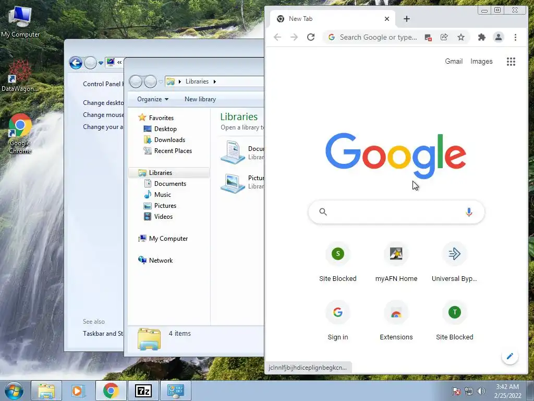Click New library in Libraries toolbar
Viewport: 534px width, 401px height.
(200, 99)
